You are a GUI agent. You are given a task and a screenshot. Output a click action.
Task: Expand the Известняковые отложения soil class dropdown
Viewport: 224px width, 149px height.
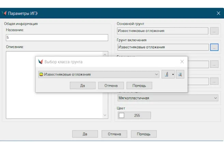[x=156, y=74]
